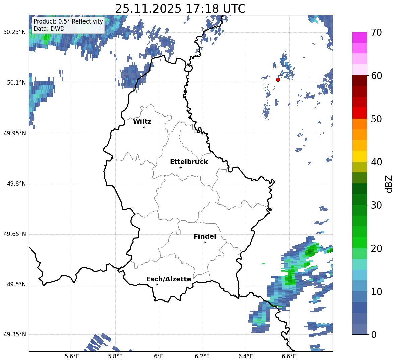Screen dimensions: 397x363
Task: Click the 50.1°N latitude label
Action: 17,83
